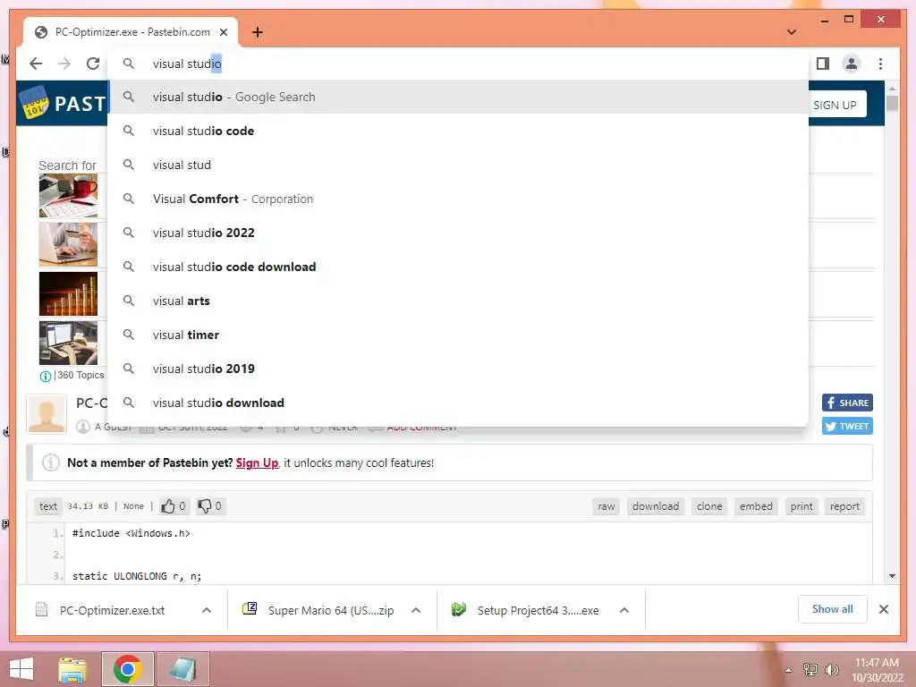Choose the 'visual studio code' suggestion
916x687 pixels.
(x=458, y=131)
